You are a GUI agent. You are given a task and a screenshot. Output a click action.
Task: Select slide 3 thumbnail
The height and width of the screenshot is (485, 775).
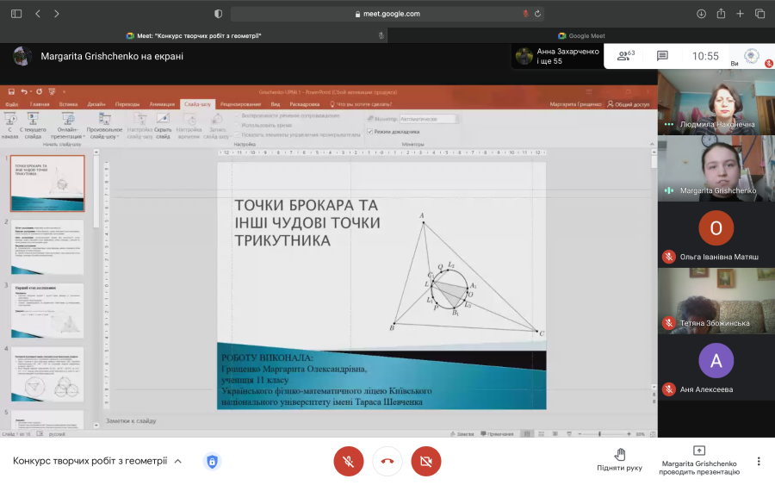pos(47,310)
